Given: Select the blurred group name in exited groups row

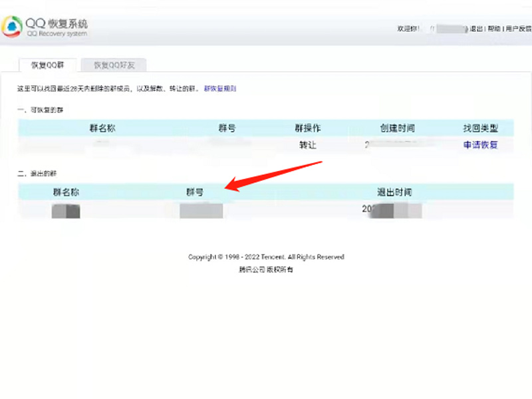Looking at the screenshot, I should [x=66, y=211].
